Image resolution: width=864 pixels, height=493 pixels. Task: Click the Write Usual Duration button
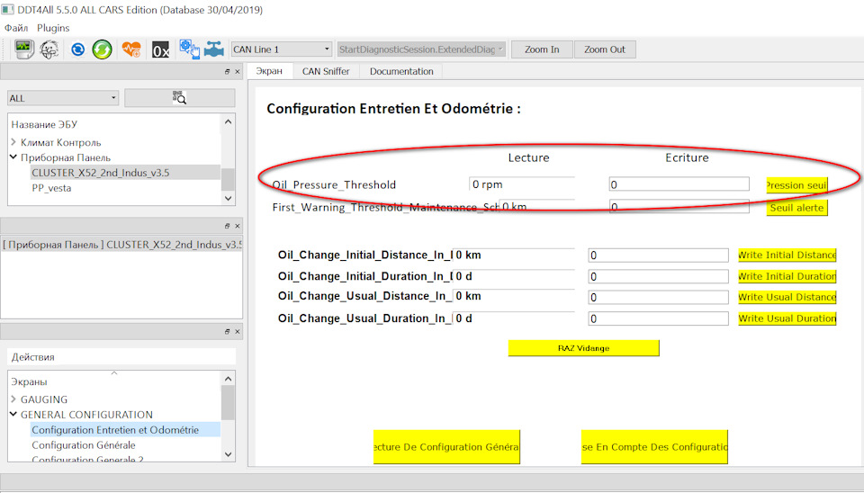787,318
